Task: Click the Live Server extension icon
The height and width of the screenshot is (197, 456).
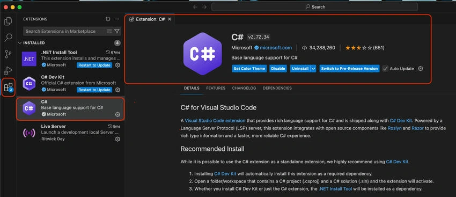Action: [29, 133]
